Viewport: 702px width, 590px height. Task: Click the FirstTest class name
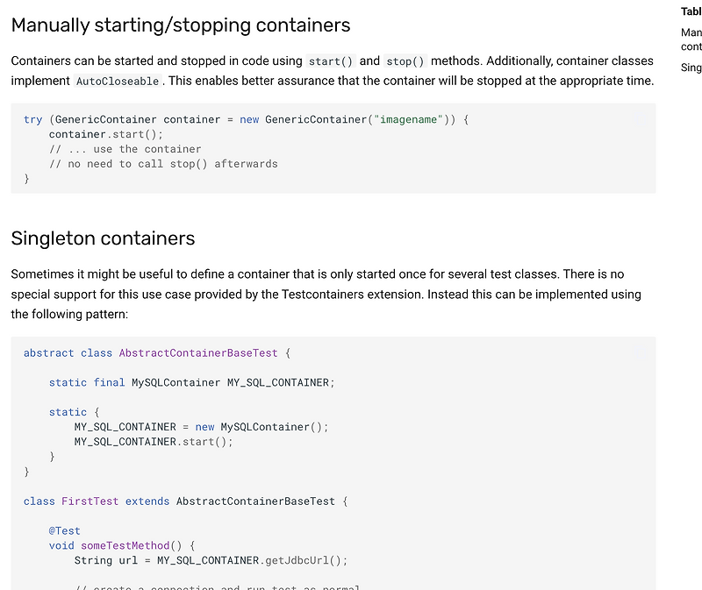tap(90, 501)
